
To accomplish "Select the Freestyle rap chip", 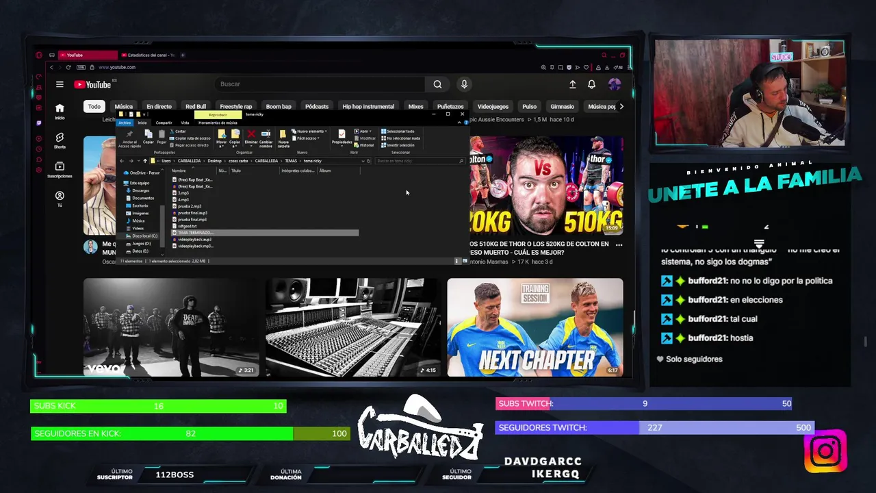I will pyautogui.click(x=235, y=106).
